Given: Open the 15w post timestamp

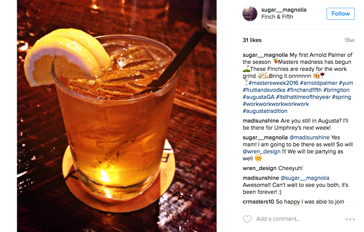Looking at the screenshot, I should point(349,40).
